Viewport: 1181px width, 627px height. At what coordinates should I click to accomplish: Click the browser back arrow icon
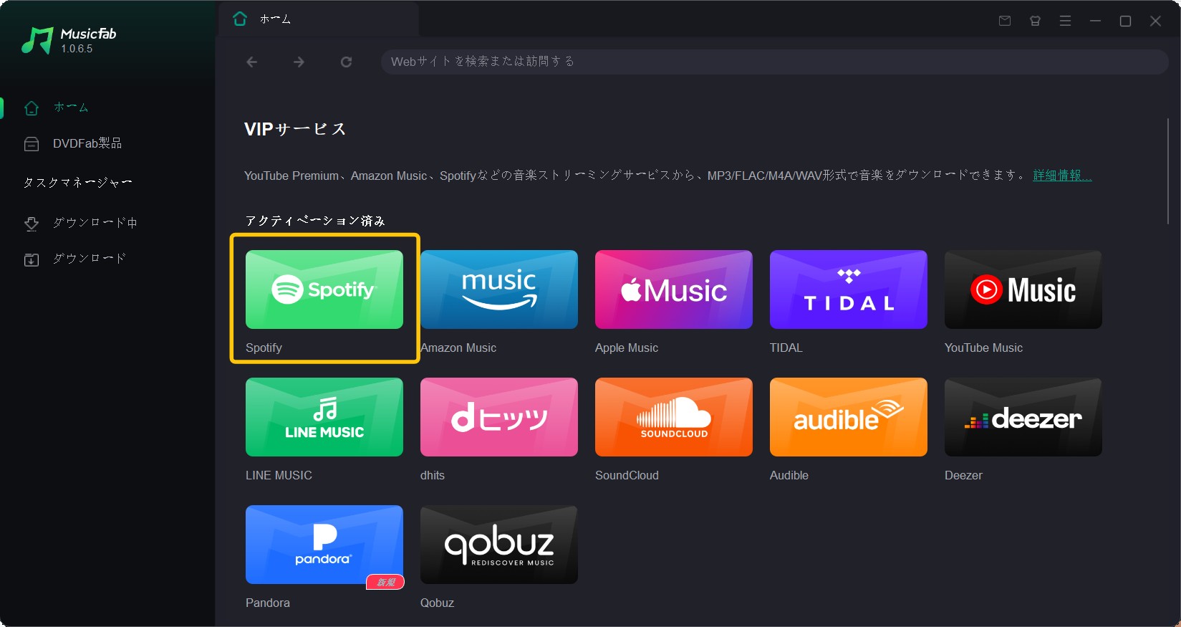251,62
